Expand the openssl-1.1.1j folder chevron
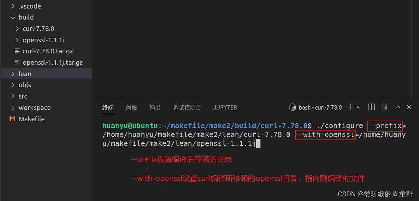This screenshot has width=419, height=201. point(17,40)
